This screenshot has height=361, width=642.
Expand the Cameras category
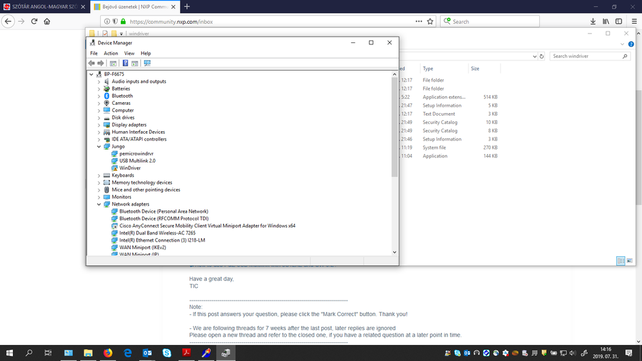(x=99, y=103)
